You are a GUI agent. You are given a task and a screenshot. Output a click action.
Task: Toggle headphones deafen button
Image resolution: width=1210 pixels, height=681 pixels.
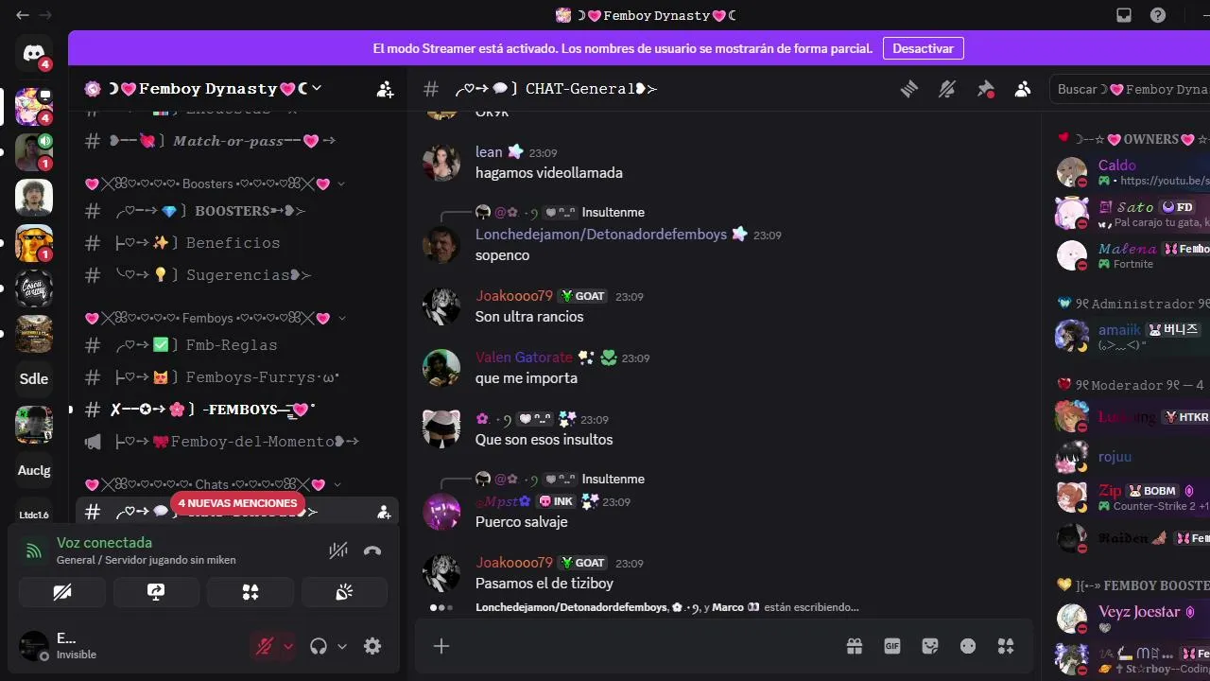tap(319, 646)
